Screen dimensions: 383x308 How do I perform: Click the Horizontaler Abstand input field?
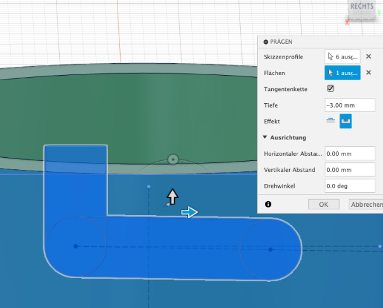point(349,153)
